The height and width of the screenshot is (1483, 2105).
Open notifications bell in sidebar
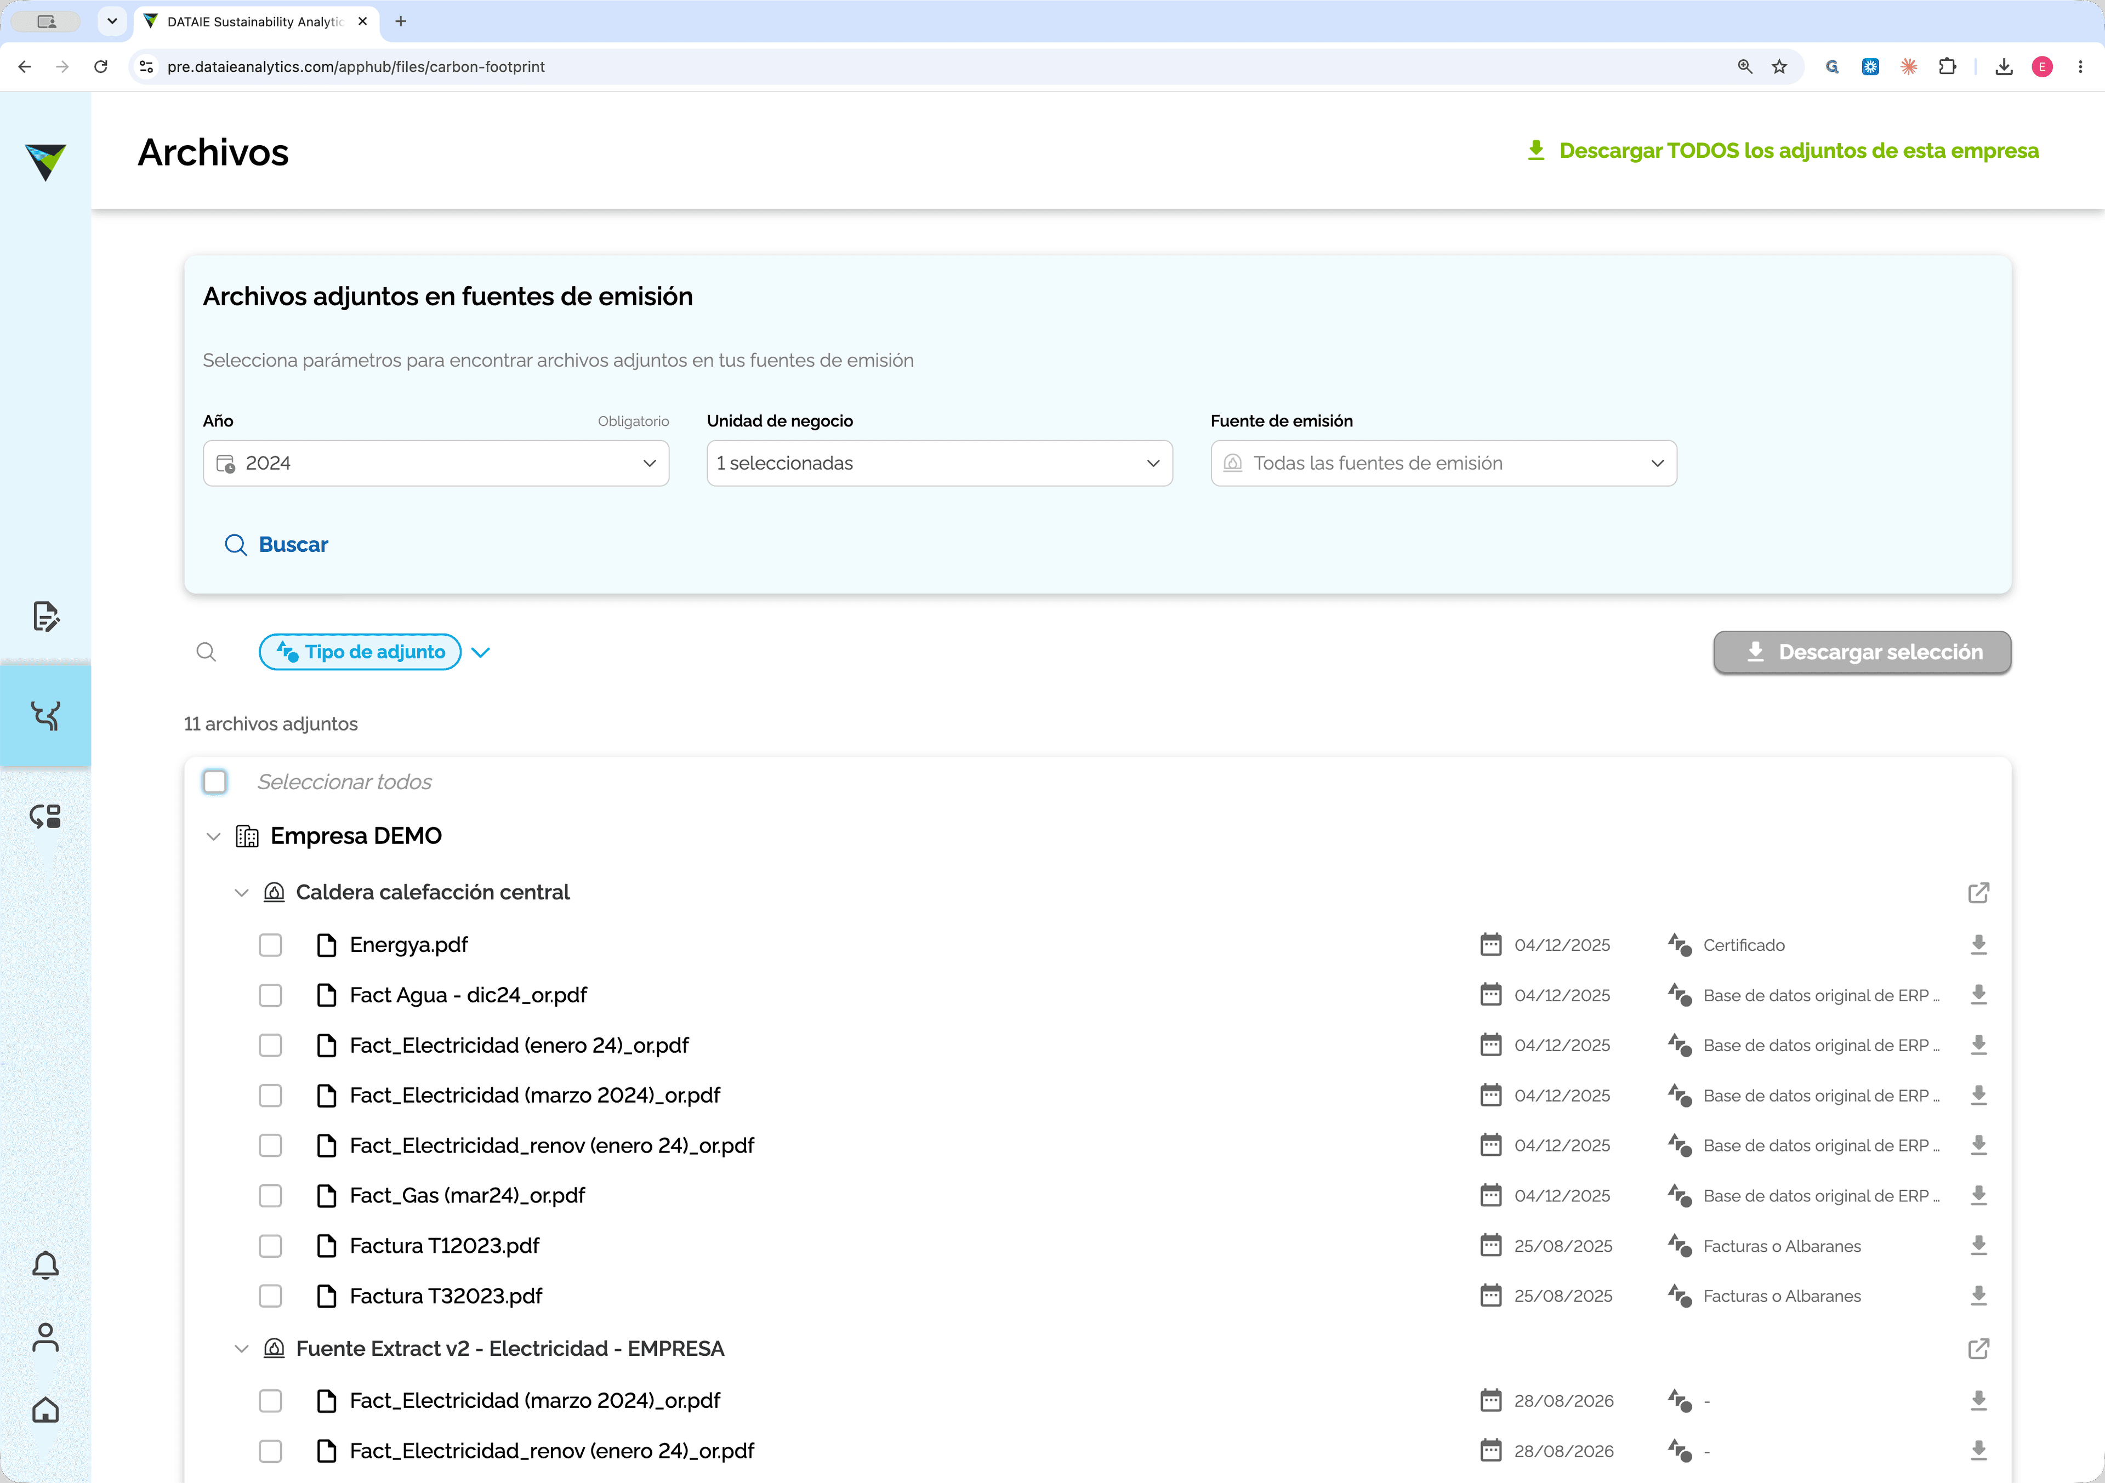point(45,1265)
